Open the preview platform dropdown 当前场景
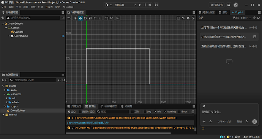 tap(125, 5)
